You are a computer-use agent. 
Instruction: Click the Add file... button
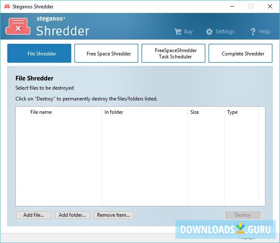(34, 215)
